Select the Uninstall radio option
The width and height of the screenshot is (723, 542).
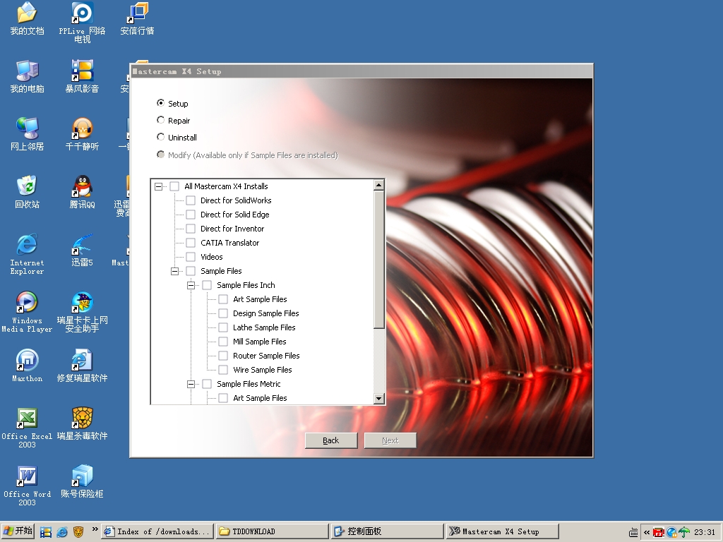tap(160, 137)
